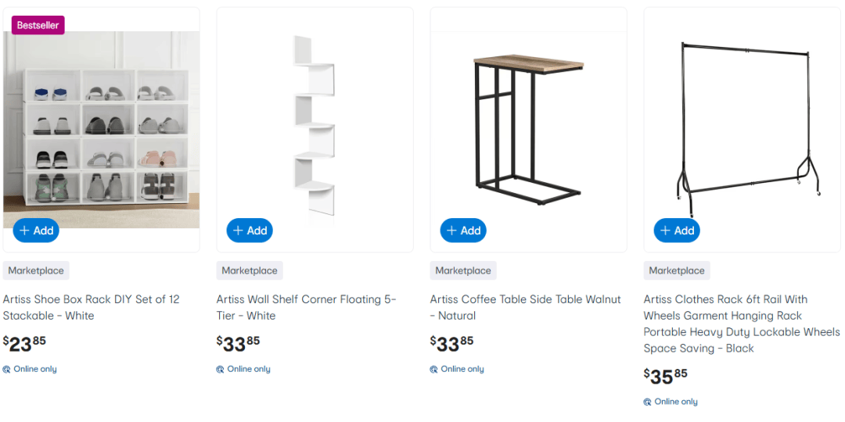Click Online only icon below $35.85 price
The height and width of the screenshot is (422, 845).
(648, 402)
